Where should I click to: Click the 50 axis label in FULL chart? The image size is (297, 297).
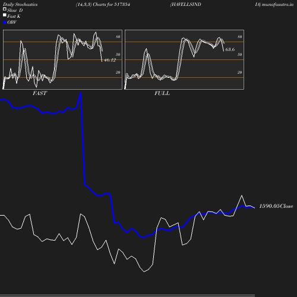[x=239, y=55]
